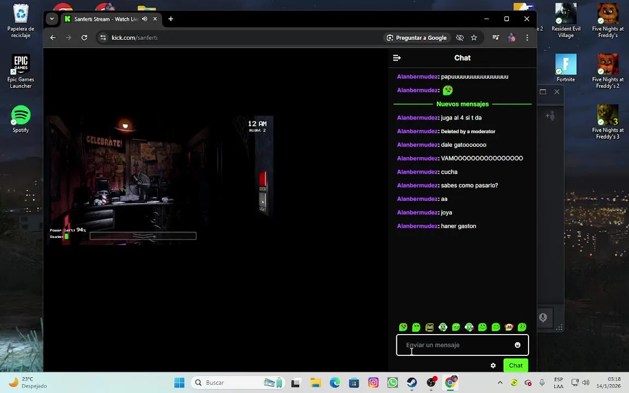This screenshot has height=393, width=629.
Task: Click the taskbar Buscar search box
Action: point(238,383)
